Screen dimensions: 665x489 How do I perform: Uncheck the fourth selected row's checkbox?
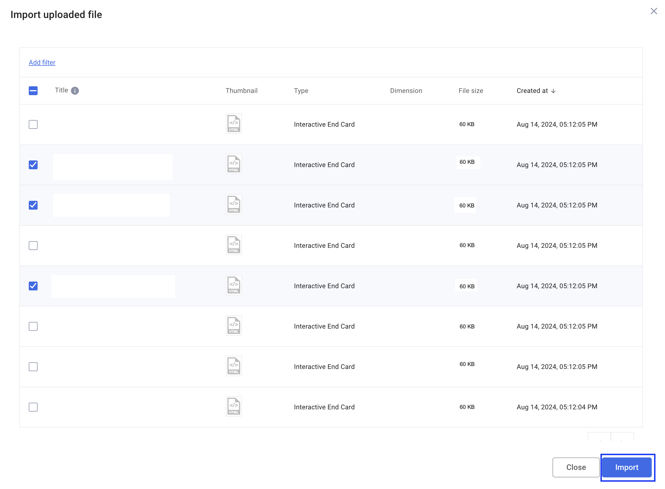coord(33,286)
